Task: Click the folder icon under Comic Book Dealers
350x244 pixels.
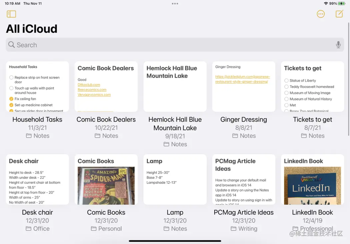Action: tap(97, 136)
